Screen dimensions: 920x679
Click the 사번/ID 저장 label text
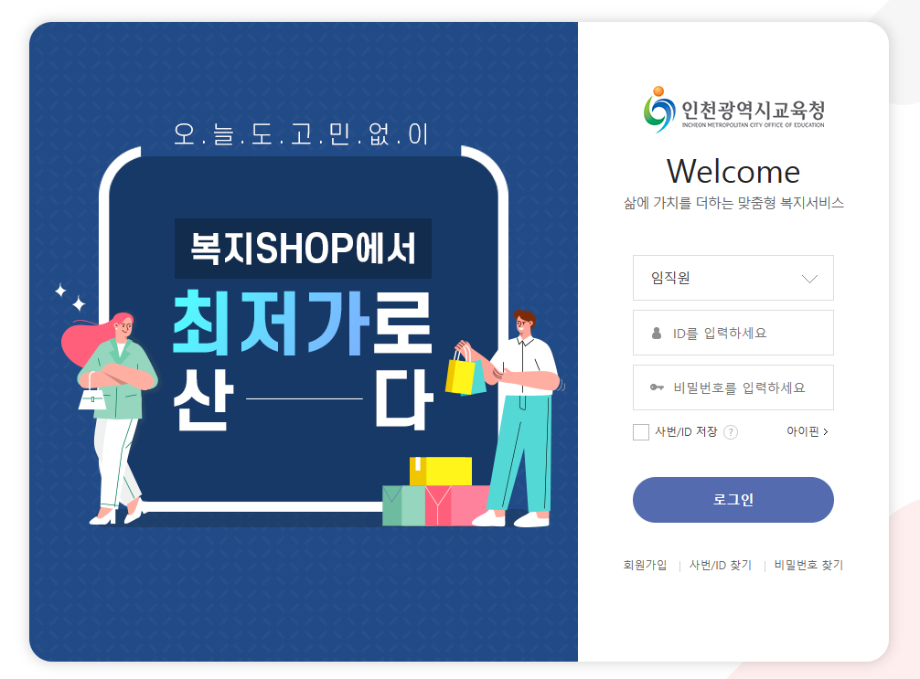(686, 432)
